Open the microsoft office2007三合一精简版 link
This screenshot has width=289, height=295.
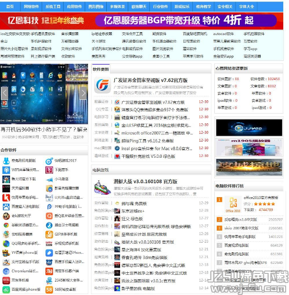coord(157,133)
